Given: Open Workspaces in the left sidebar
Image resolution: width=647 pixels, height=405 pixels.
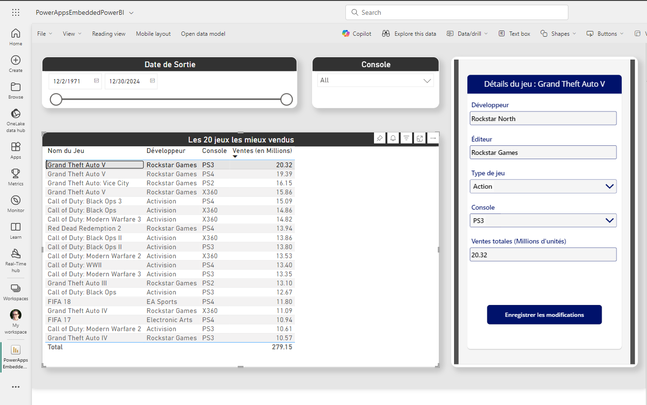Looking at the screenshot, I should pyautogui.click(x=16, y=292).
